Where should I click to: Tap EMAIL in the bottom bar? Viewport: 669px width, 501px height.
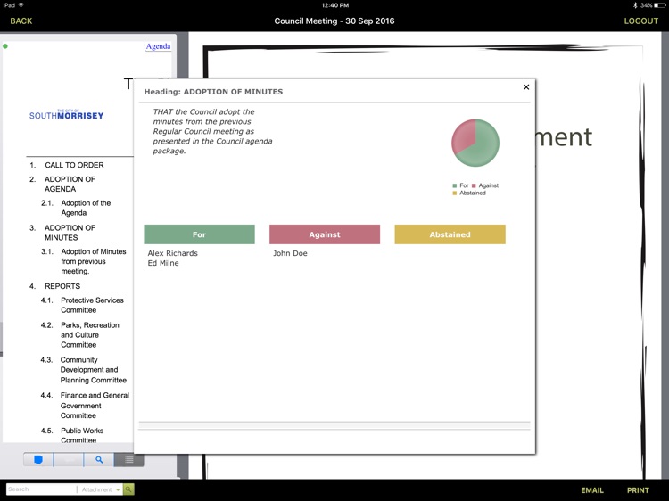click(592, 490)
